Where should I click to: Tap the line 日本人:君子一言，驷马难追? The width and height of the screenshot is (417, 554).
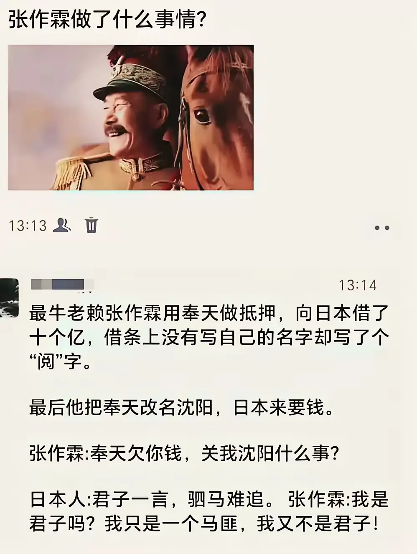point(209,499)
